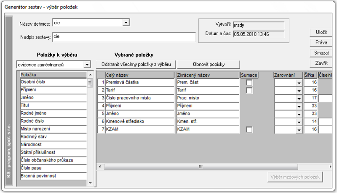Click scroll up arrow of the Položka list
This screenshot has height=193, width=337.
[x=90, y=75]
